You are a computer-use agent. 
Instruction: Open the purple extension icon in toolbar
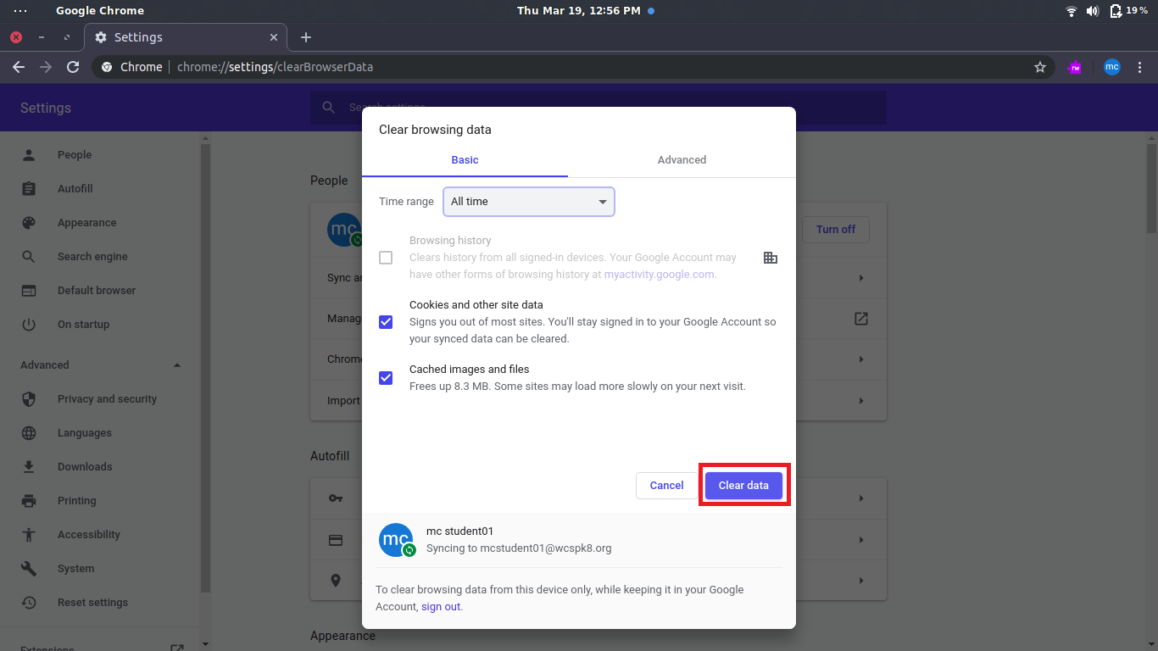[1075, 67]
